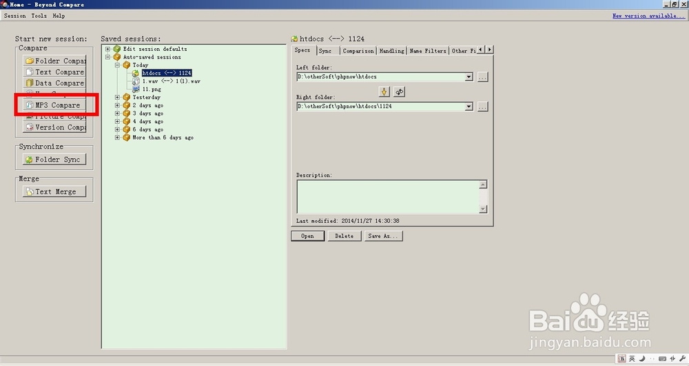Click the tab strip scroll-right arrow
This screenshot has height=366, width=689.
[489, 50]
